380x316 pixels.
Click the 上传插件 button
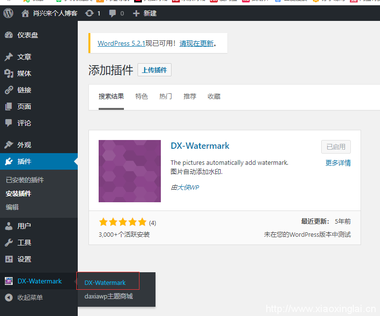[155, 70]
